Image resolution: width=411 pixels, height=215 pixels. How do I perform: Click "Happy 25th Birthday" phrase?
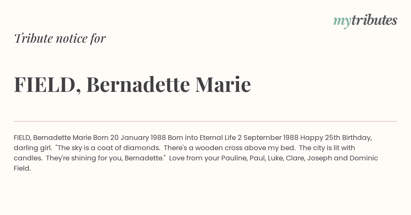pos(336,138)
